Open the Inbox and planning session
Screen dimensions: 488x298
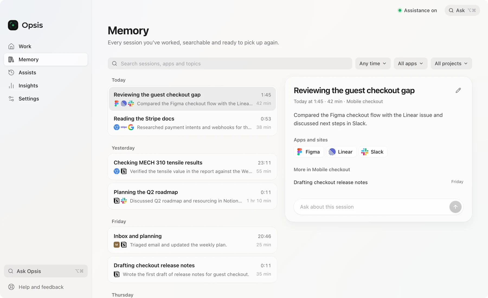[x=192, y=240]
